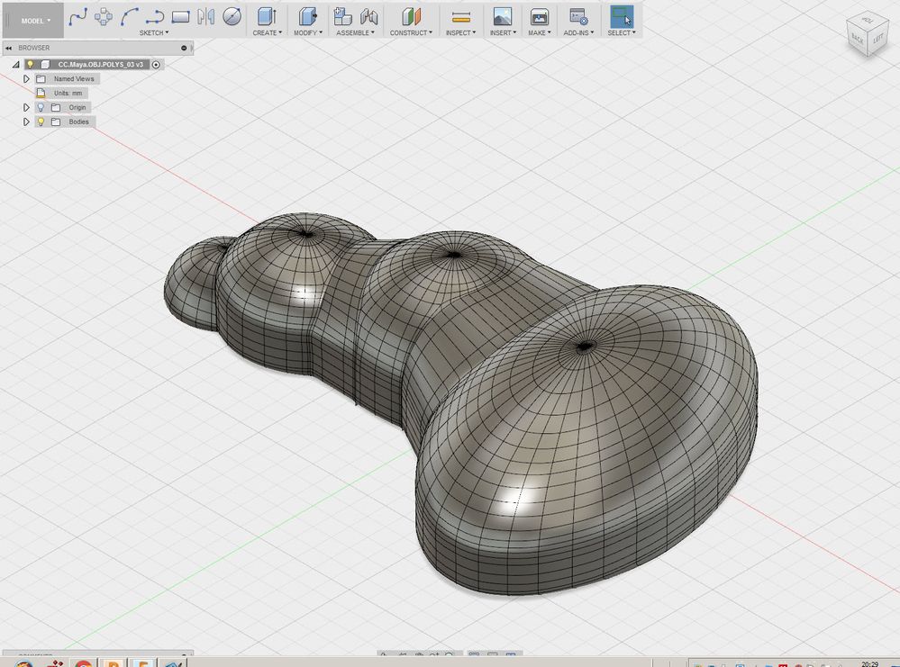
Task: Click the 3D Print icon above MAKE
Action: (539, 17)
